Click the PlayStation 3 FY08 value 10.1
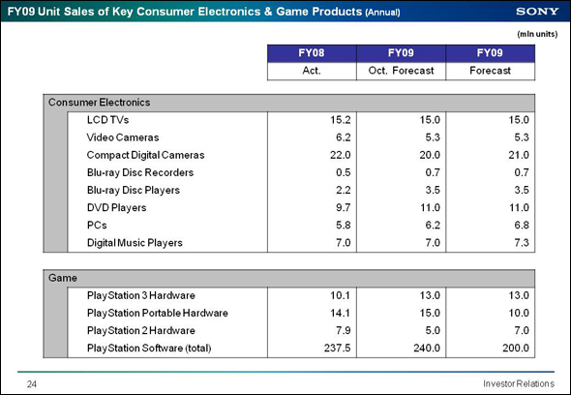The width and height of the screenshot is (571, 395). click(x=341, y=295)
